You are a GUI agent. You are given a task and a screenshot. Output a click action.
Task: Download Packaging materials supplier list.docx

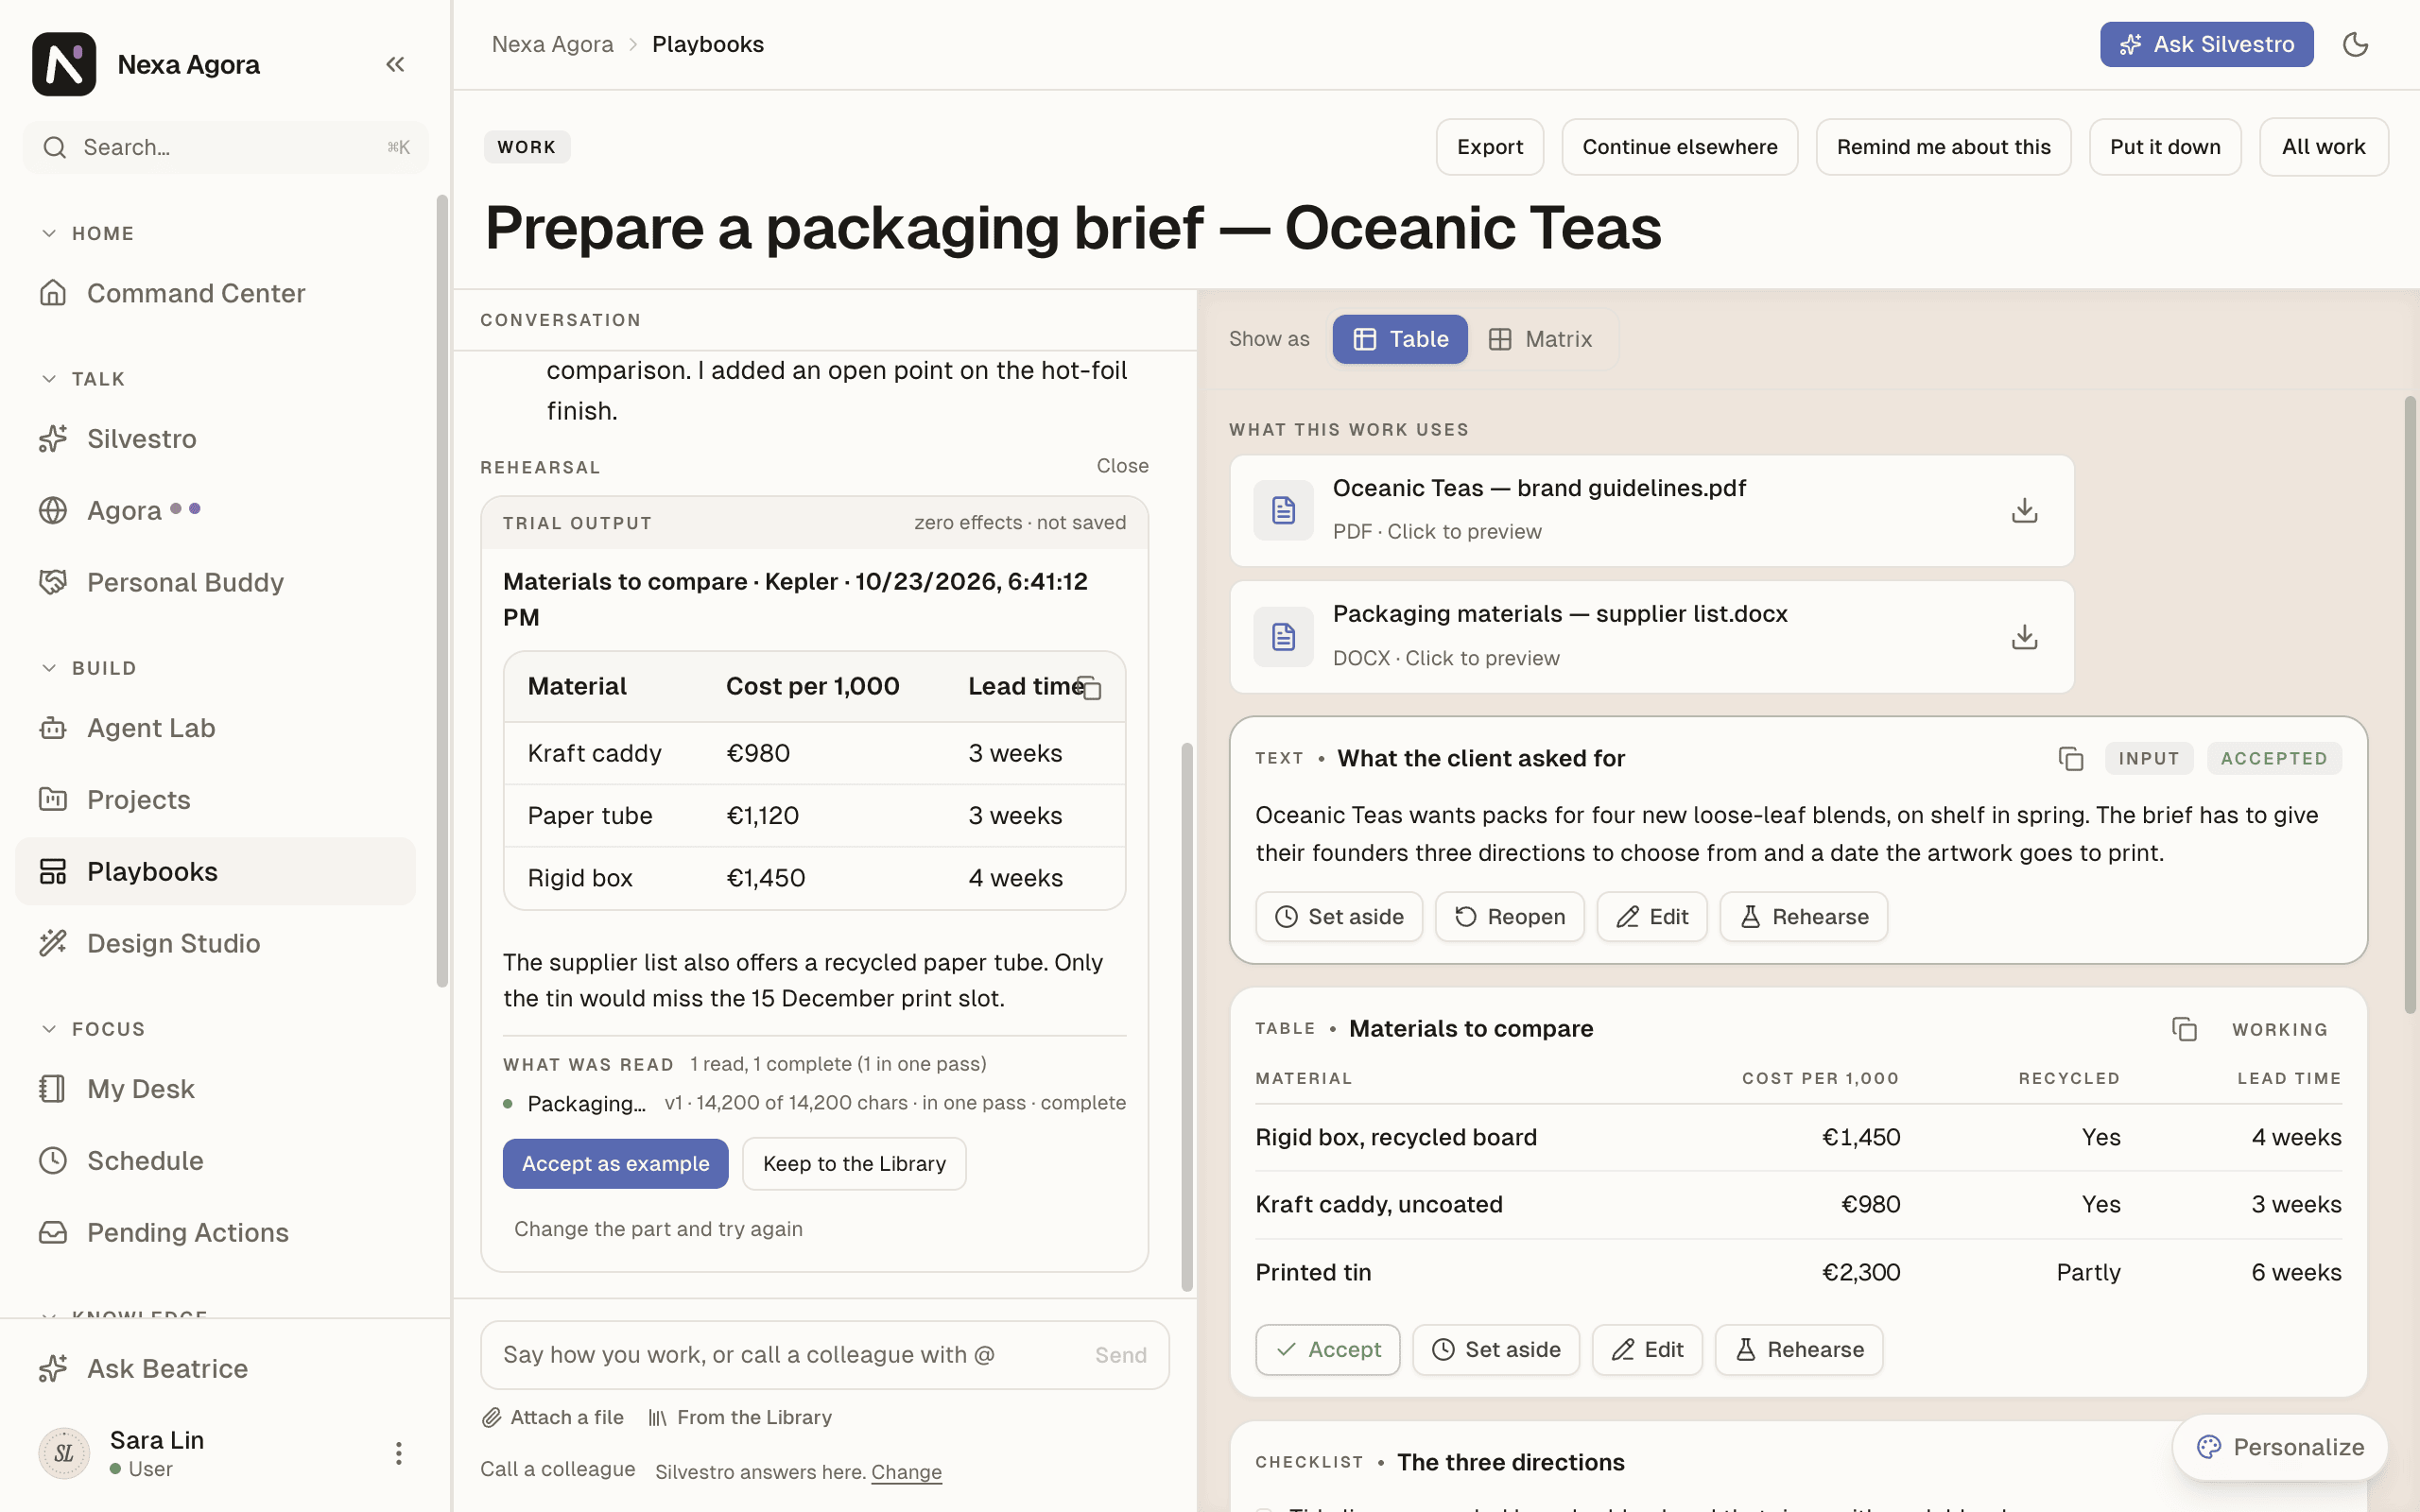2024,637
